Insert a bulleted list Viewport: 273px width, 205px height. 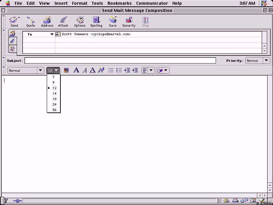[x=111, y=70]
